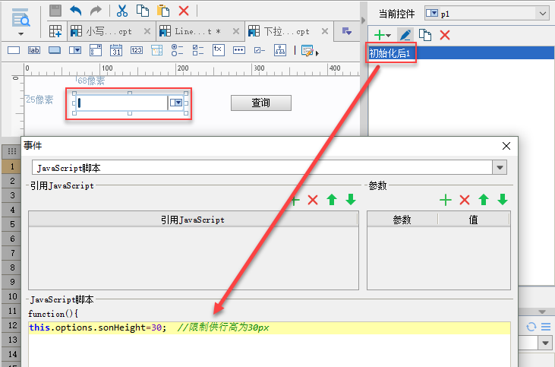Close the 小写...cpt tab
This screenshot has height=367, width=555.
tap(147, 31)
